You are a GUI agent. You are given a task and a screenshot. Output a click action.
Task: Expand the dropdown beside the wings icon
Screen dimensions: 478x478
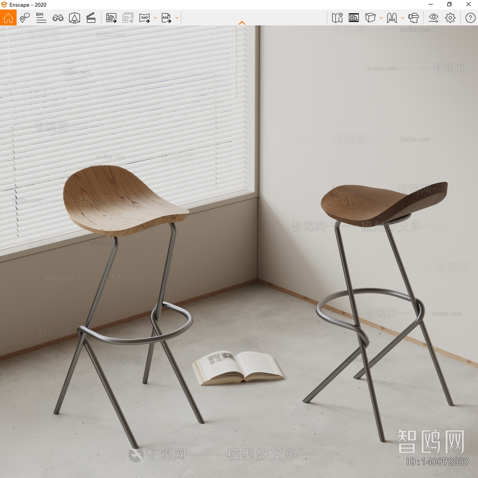point(402,18)
